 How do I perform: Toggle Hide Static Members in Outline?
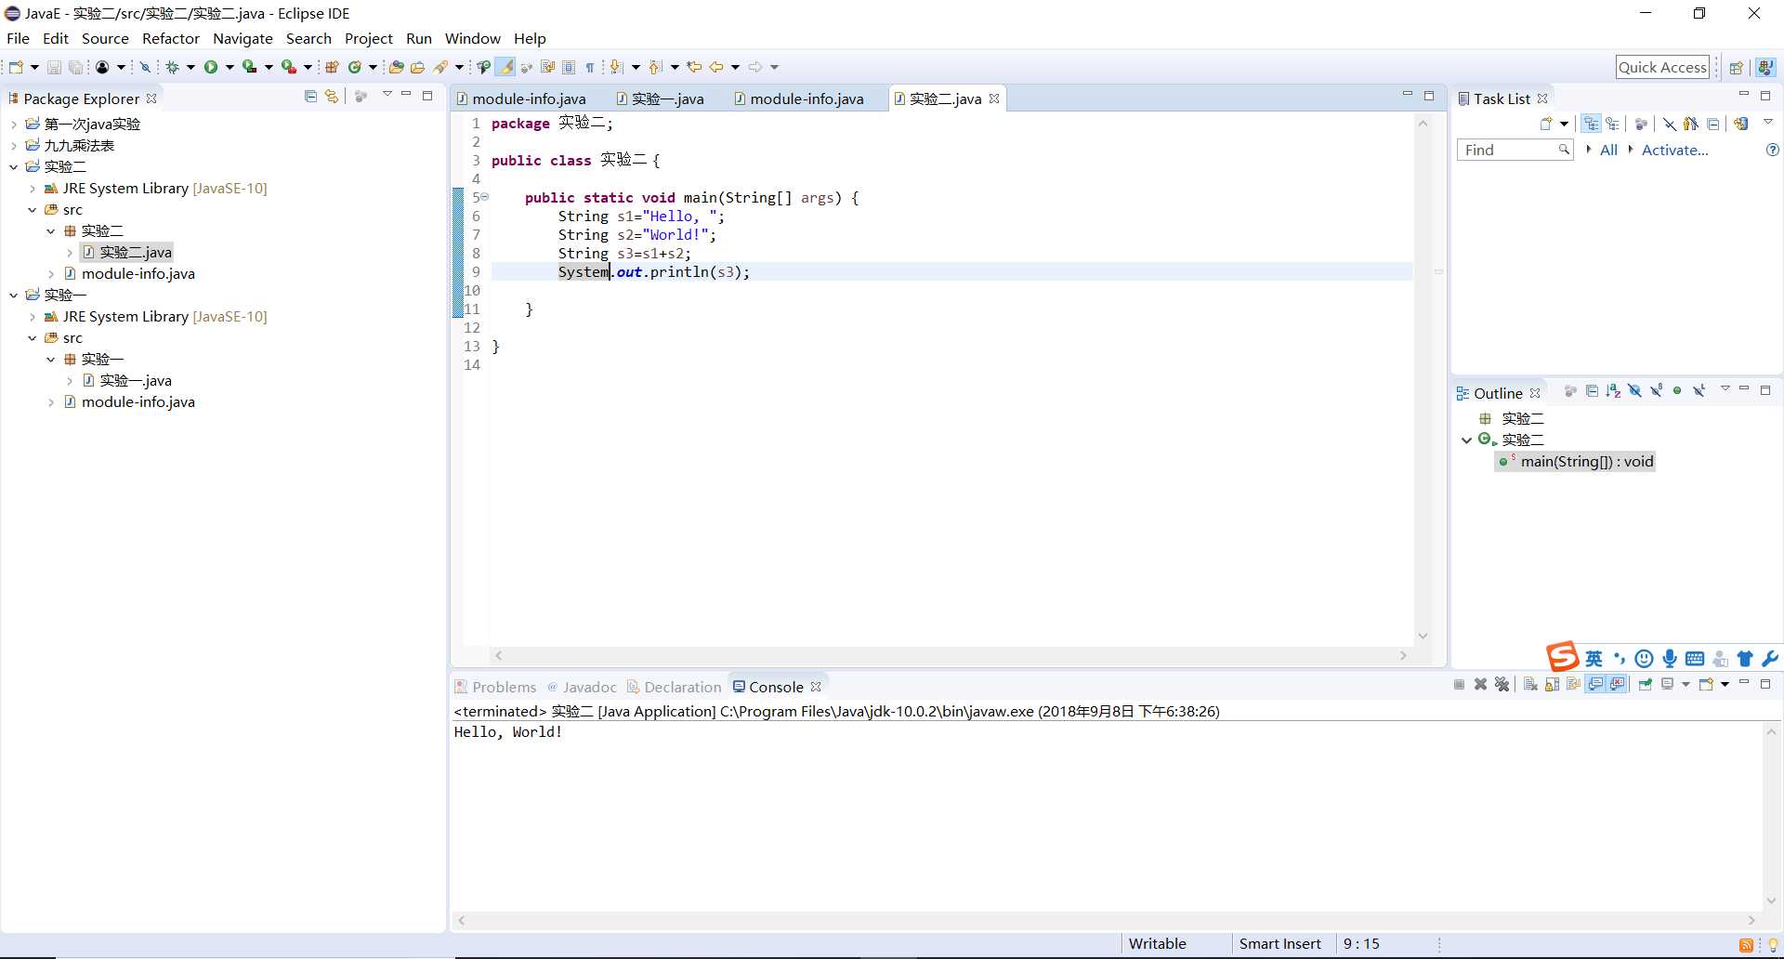pyautogui.click(x=1657, y=391)
